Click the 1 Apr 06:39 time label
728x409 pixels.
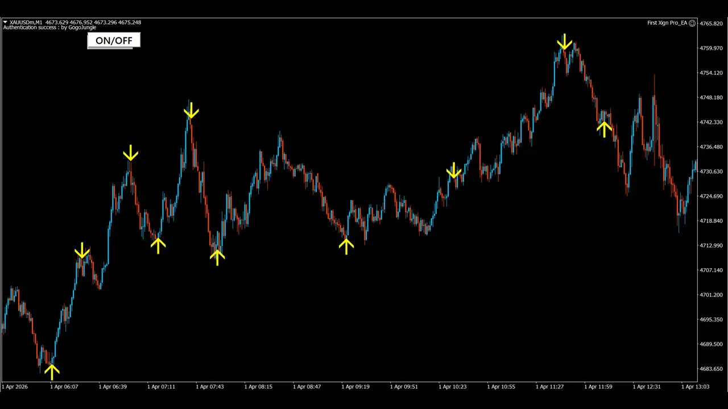pos(113,387)
